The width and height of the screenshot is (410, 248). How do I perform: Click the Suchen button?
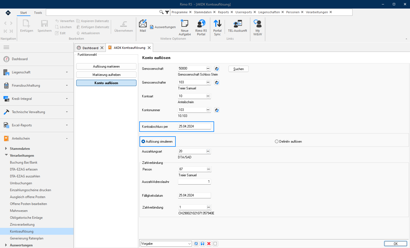[x=238, y=69]
